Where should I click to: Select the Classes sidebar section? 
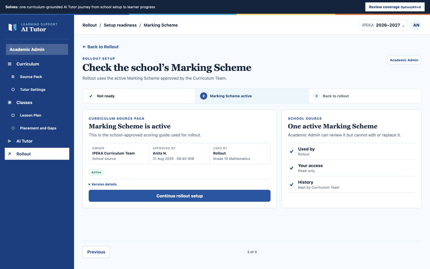[x=37, y=103]
